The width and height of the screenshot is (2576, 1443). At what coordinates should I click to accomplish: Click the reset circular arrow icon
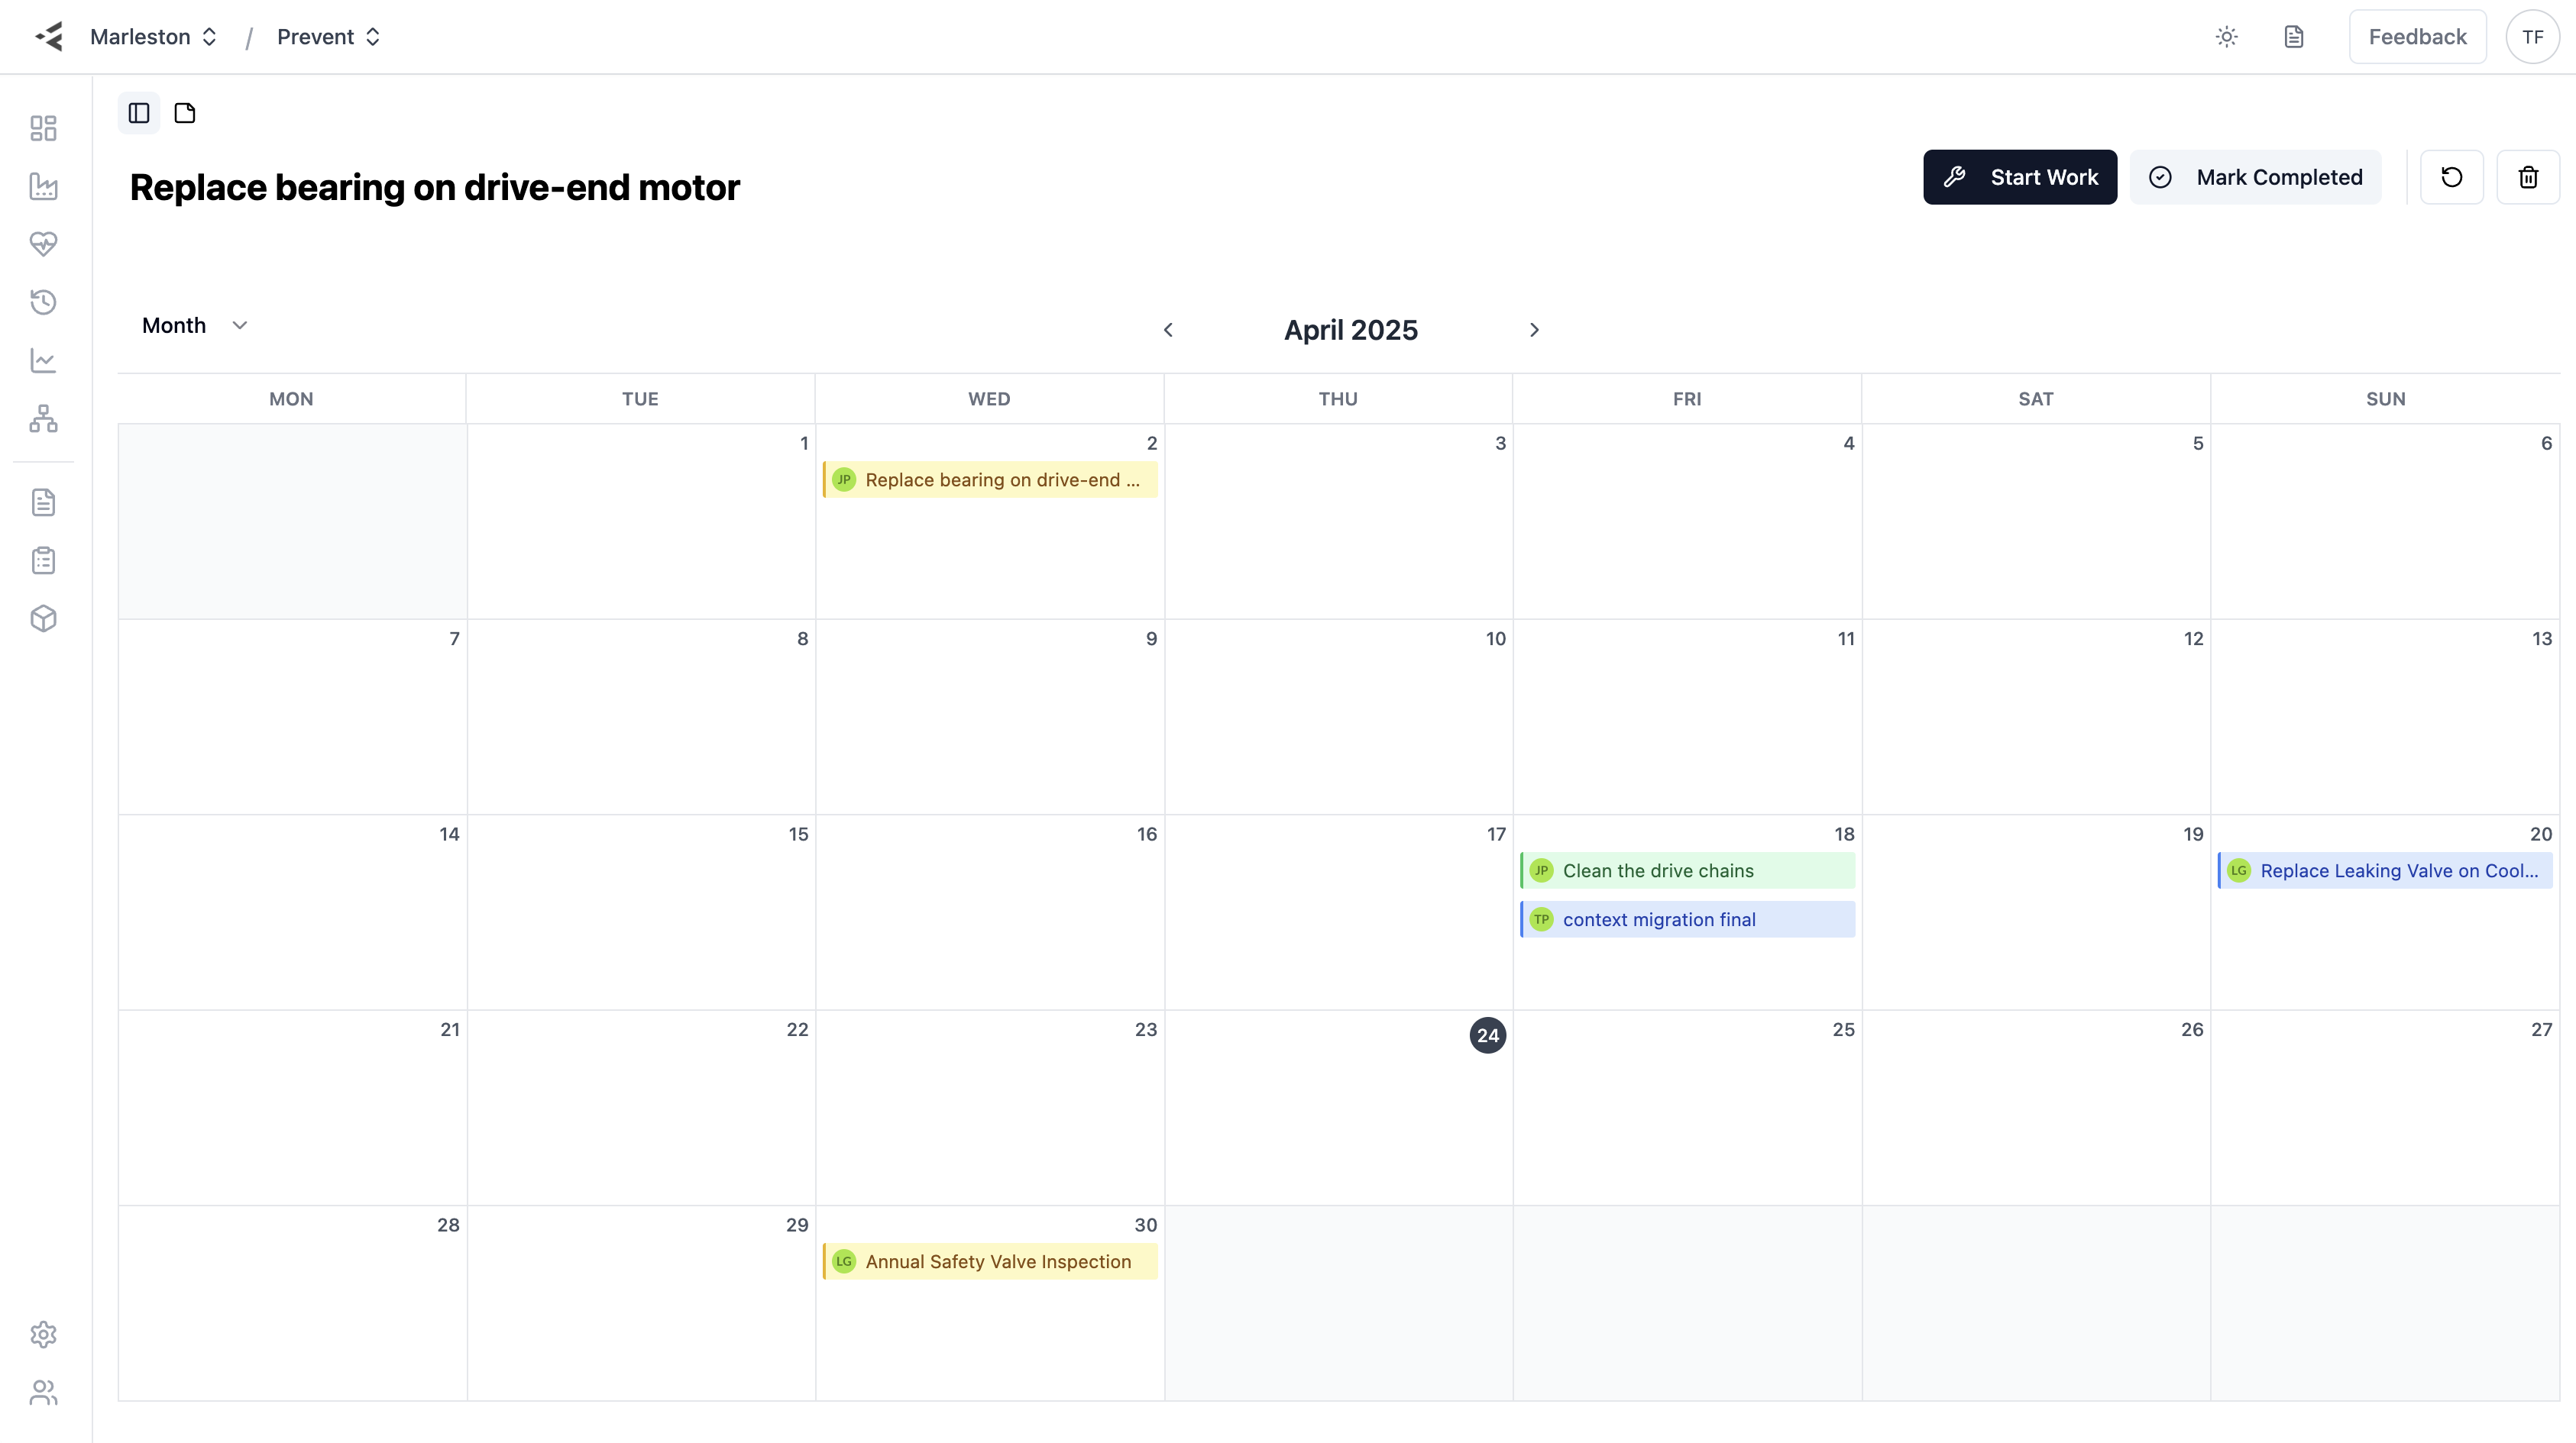point(2451,177)
